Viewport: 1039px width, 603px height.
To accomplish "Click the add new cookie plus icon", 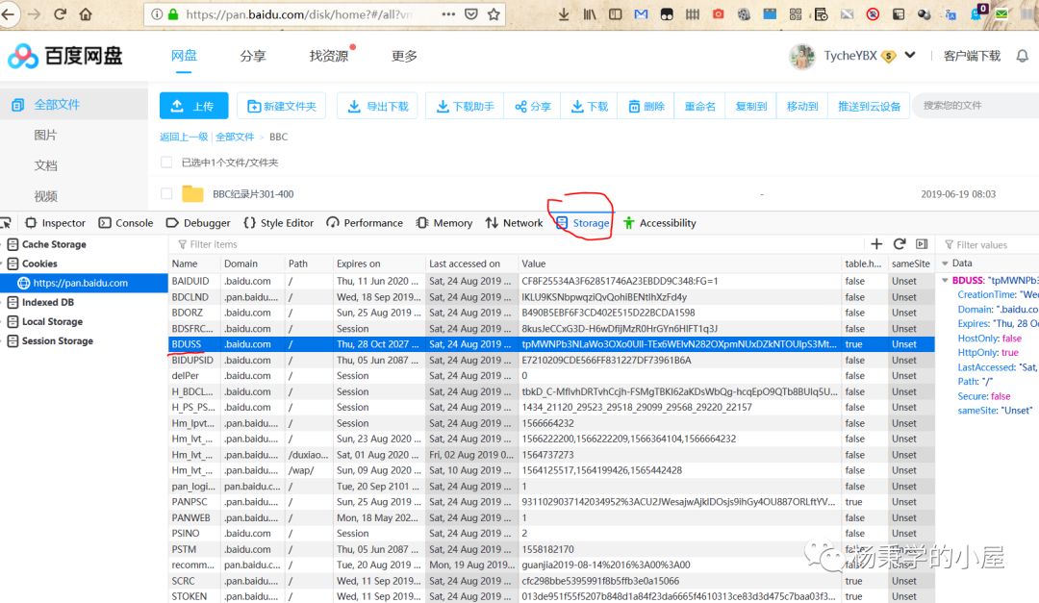I will point(876,244).
